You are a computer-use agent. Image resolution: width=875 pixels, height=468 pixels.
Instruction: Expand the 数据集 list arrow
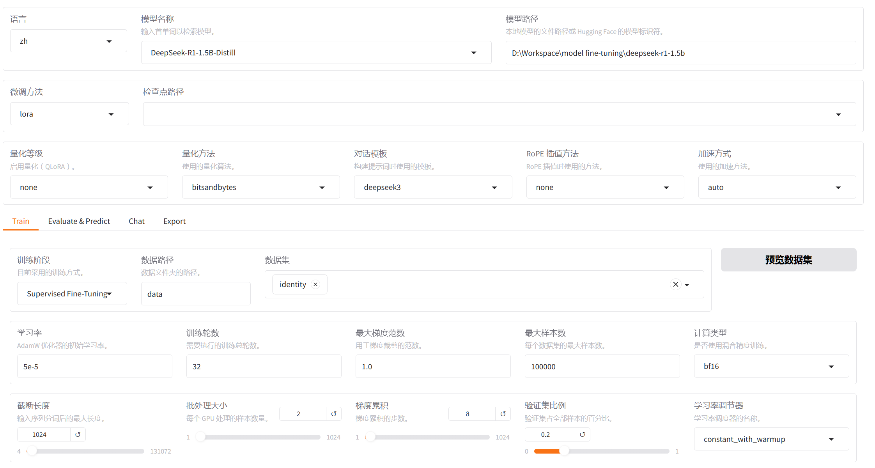[687, 285]
